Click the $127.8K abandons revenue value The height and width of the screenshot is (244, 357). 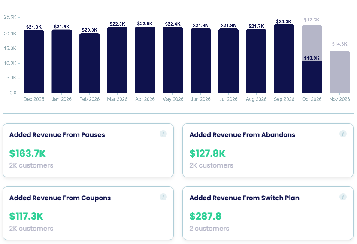tap(207, 153)
